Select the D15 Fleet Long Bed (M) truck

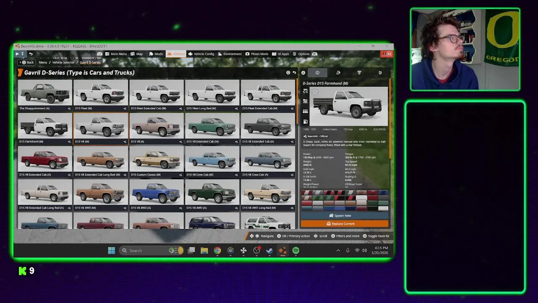click(212, 95)
